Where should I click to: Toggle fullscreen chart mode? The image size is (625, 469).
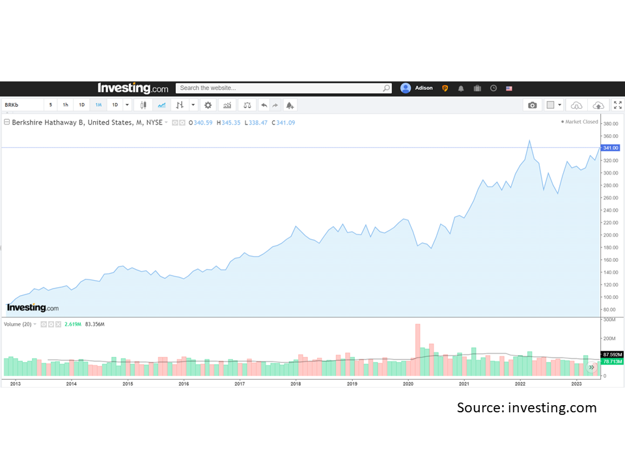[618, 105]
